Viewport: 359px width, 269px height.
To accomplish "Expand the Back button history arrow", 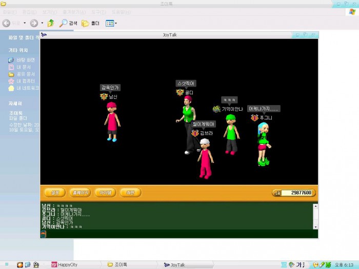I will 24,23.
